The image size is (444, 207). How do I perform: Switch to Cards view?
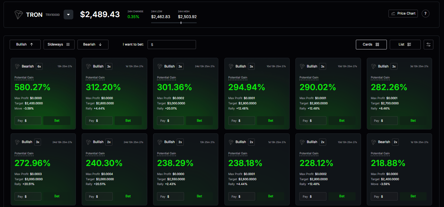pyautogui.click(x=371, y=45)
